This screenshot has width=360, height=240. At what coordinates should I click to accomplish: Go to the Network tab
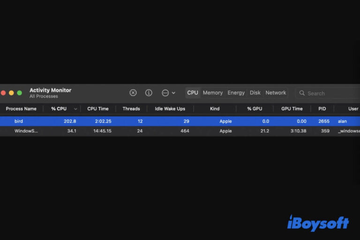pyautogui.click(x=276, y=93)
